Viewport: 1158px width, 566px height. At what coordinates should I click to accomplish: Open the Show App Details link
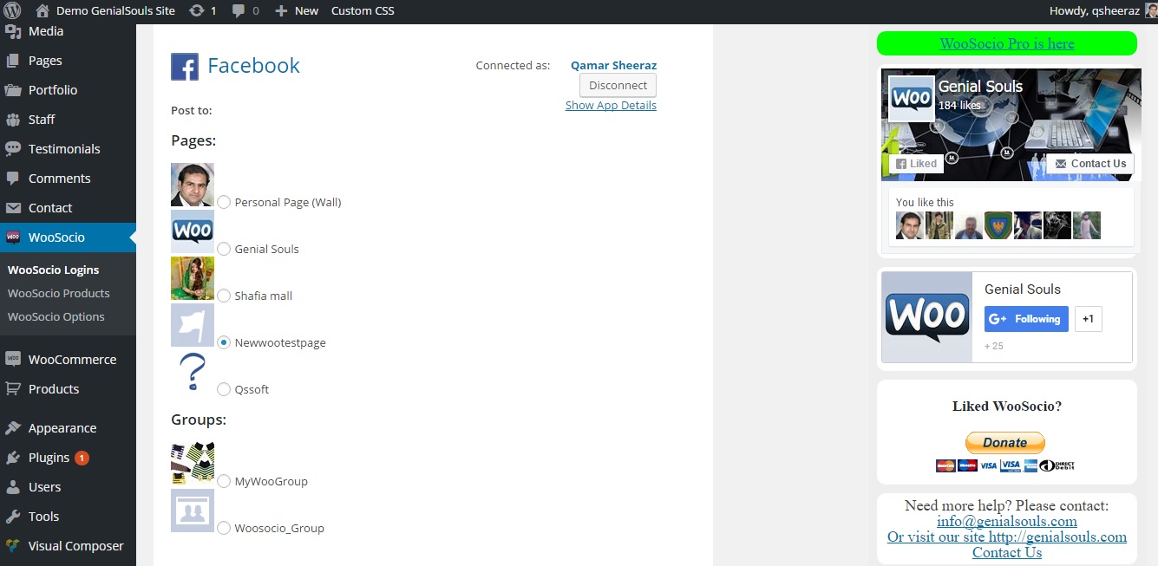pyautogui.click(x=611, y=105)
